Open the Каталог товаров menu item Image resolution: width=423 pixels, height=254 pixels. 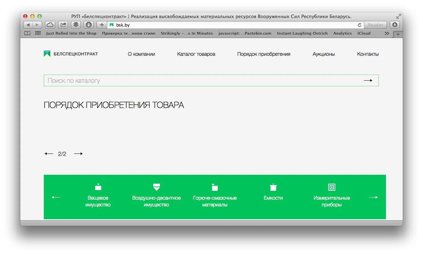[196, 54]
